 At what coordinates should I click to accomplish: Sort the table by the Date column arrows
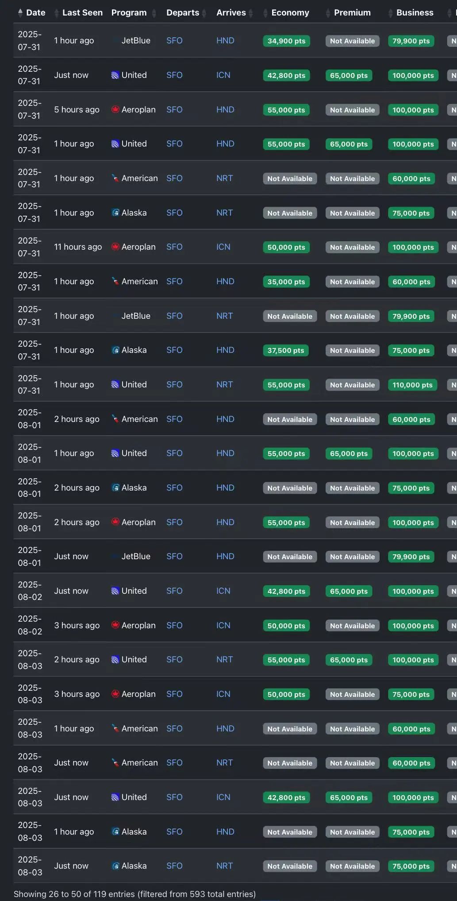[20, 13]
